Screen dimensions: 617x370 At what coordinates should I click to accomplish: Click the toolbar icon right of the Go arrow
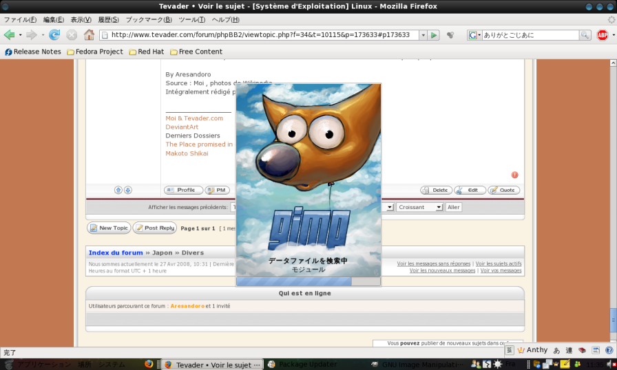pyautogui.click(x=450, y=35)
